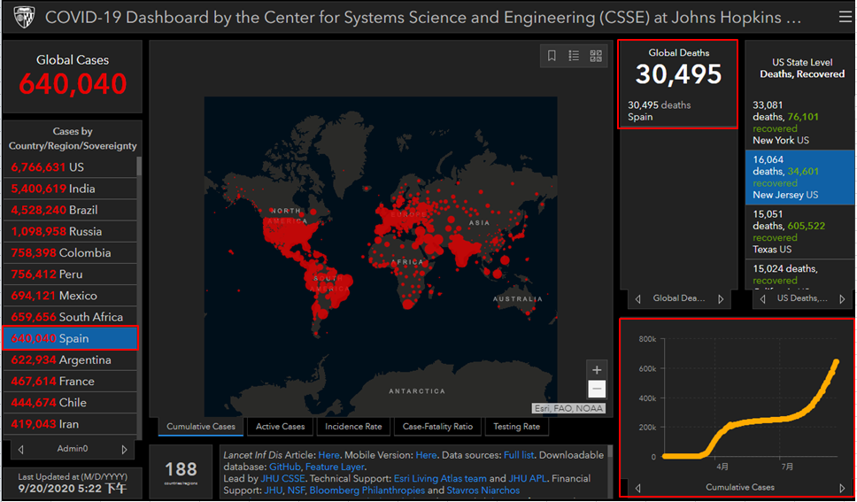Open the GitHub database link
Screen dimensions: 857x502
[284, 467]
